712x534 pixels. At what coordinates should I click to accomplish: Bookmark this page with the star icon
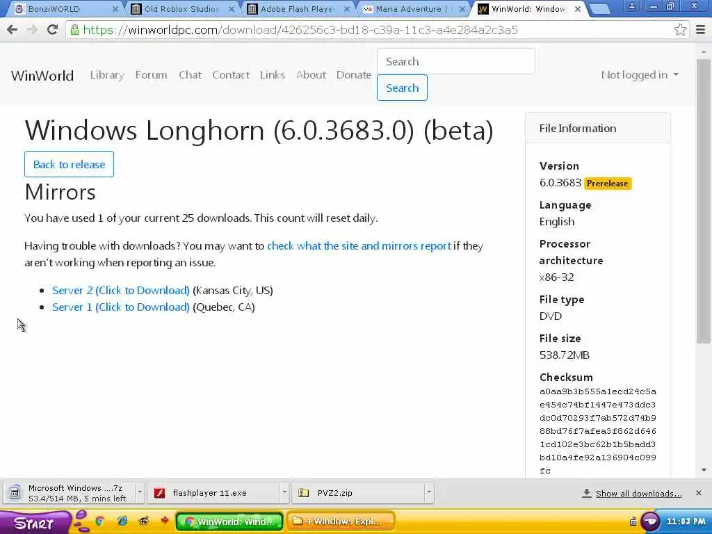tap(680, 30)
